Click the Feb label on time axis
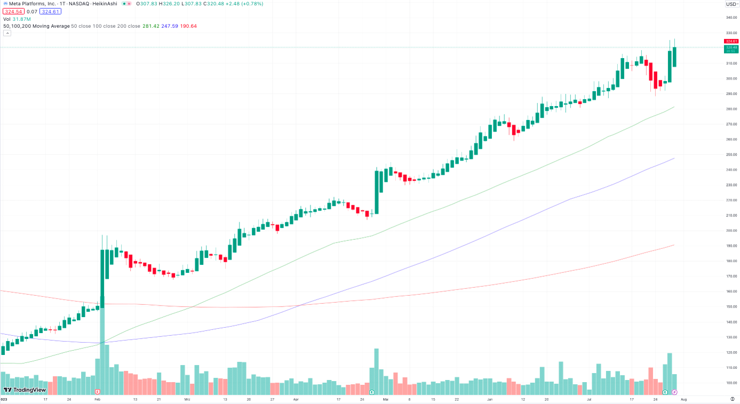Viewport: 740px width, 404px height. (97, 399)
